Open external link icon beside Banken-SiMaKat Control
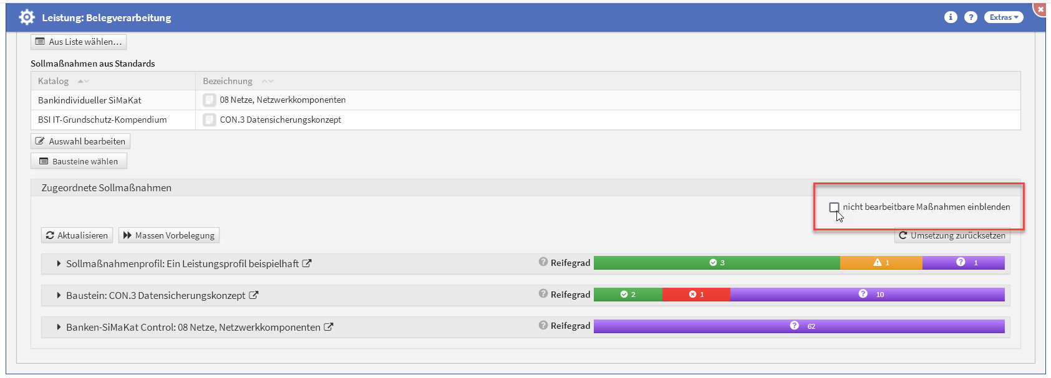The width and height of the screenshot is (1051, 378). click(329, 327)
